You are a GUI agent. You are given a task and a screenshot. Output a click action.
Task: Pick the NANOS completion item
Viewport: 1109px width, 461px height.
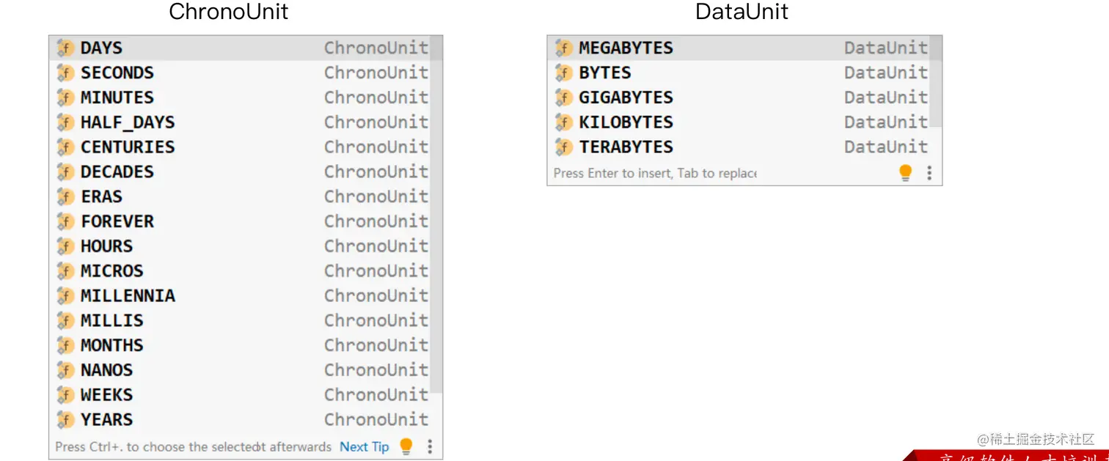[240, 370]
